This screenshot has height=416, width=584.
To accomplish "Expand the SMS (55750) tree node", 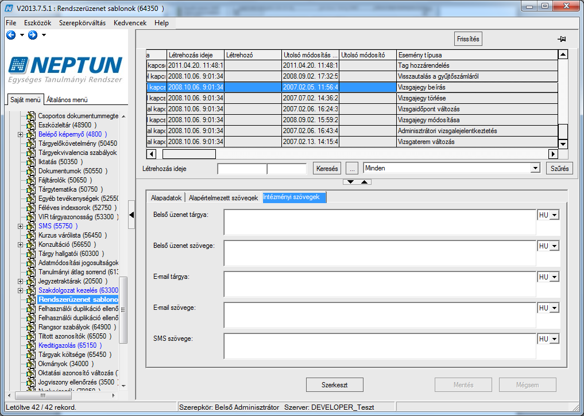I will click(x=21, y=226).
